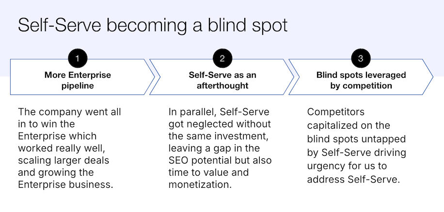
Task: Click the pointed right end of step 3 arrow
Action: click(428, 77)
